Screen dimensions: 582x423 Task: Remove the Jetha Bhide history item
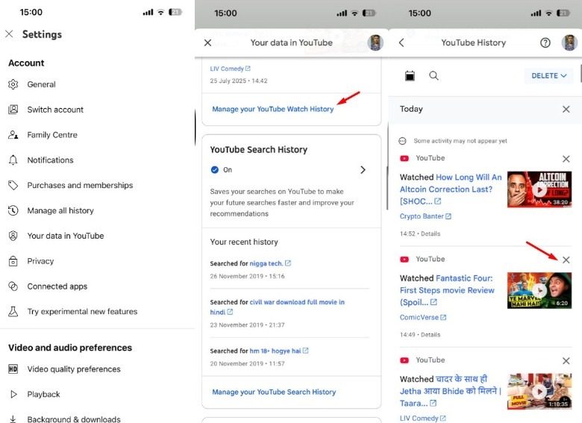(566, 360)
